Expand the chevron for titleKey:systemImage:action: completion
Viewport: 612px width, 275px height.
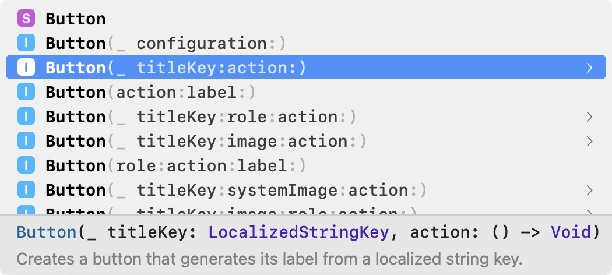point(590,191)
